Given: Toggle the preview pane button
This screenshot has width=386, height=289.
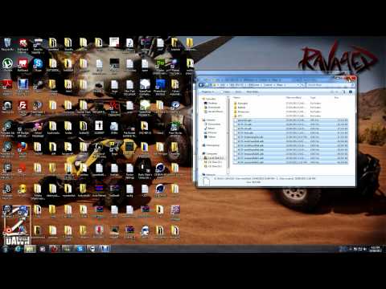Looking at the screenshot, I should [x=344, y=92].
